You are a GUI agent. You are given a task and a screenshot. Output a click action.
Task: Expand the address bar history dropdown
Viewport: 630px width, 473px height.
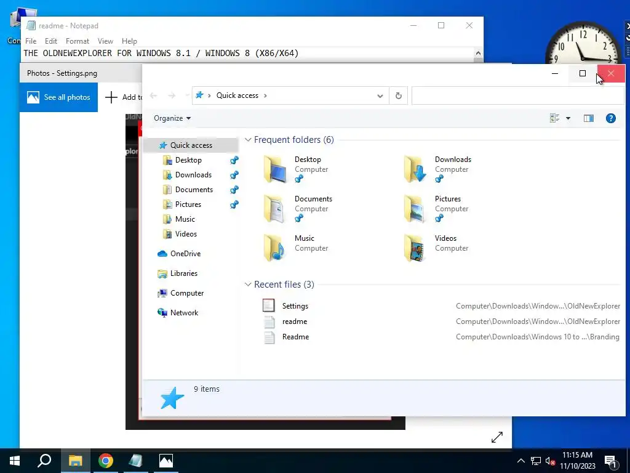pyautogui.click(x=380, y=95)
